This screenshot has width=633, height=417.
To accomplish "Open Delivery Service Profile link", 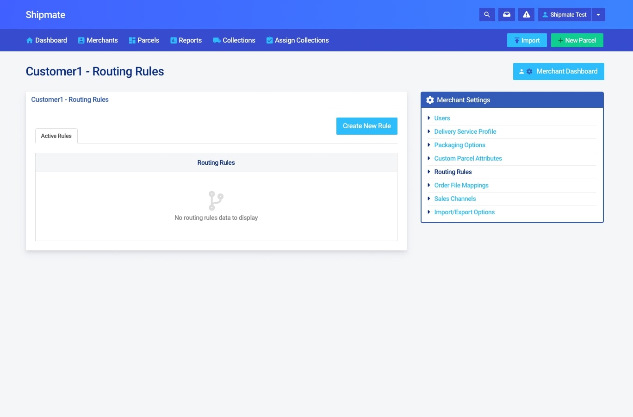I will [x=465, y=131].
